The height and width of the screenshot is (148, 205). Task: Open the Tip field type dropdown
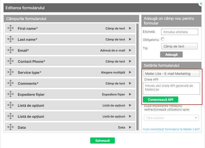click(x=179, y=46)
